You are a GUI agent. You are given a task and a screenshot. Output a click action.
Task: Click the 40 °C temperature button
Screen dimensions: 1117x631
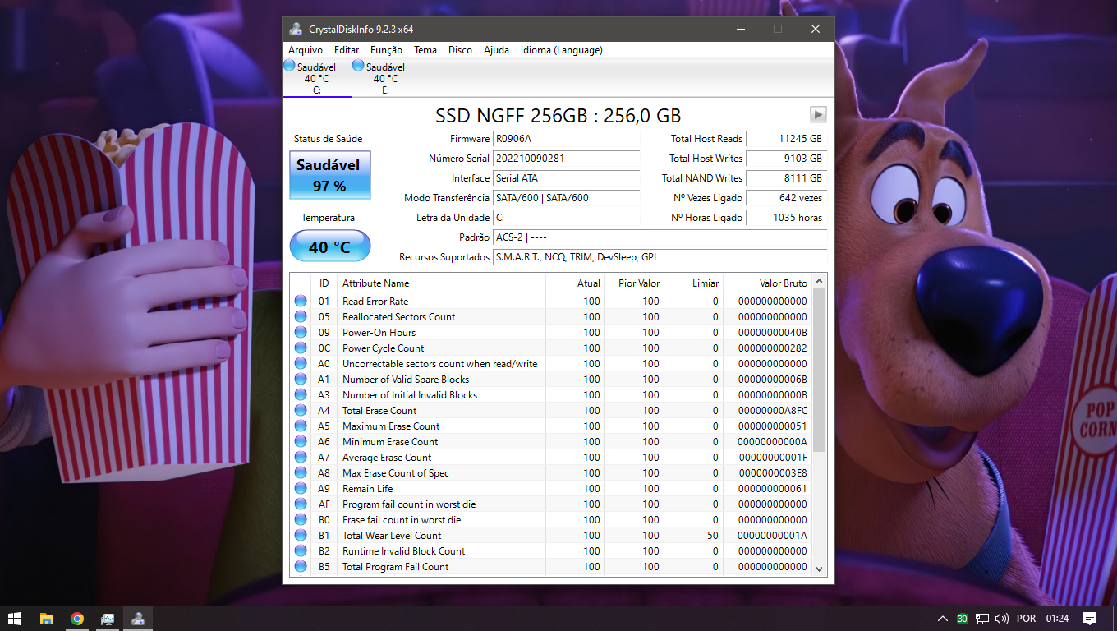(329, 246)
